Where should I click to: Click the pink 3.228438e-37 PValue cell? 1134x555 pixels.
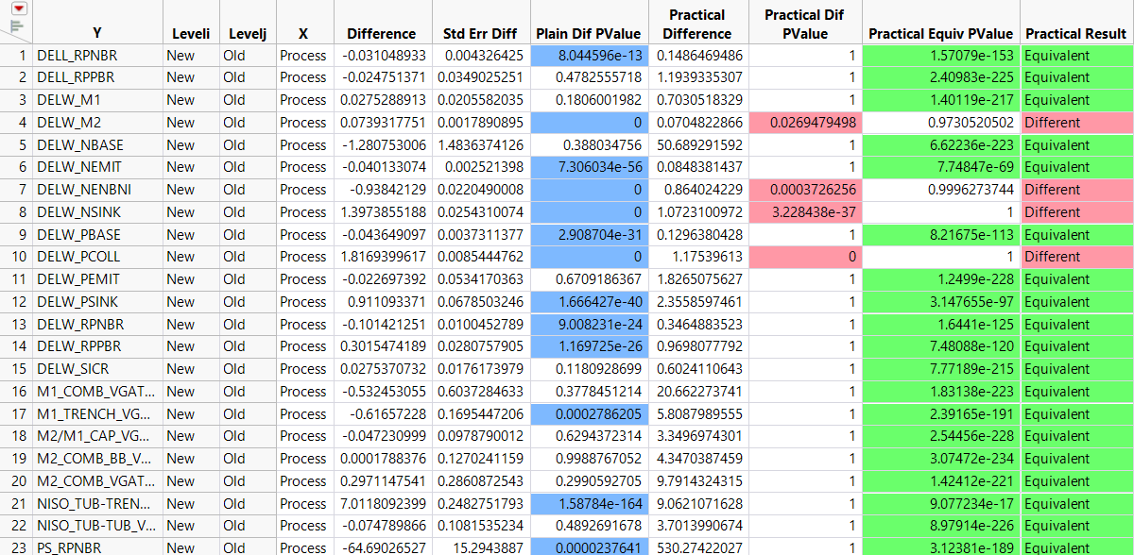pos(803,212)
